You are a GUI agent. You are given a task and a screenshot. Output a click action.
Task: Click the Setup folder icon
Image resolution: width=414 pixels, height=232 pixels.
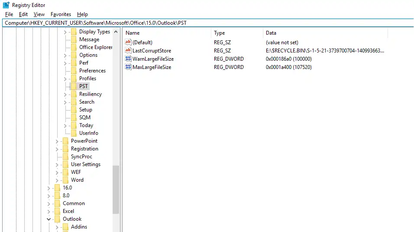point(74,110)
